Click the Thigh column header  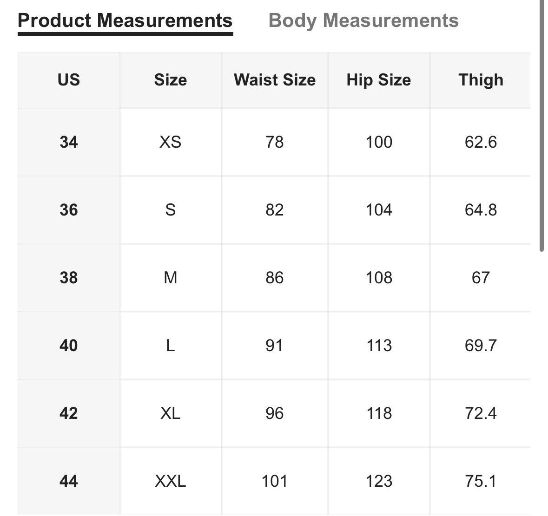(481, 80)
